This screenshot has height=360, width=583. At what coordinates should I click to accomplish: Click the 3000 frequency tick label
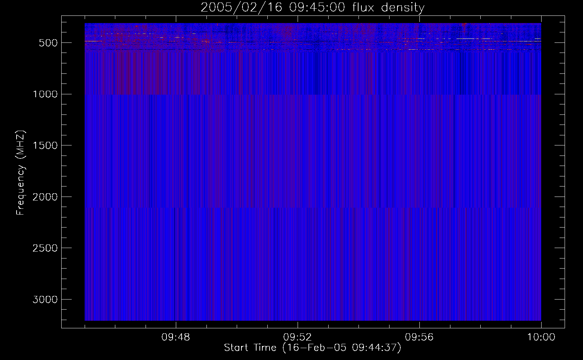(45, 300)
